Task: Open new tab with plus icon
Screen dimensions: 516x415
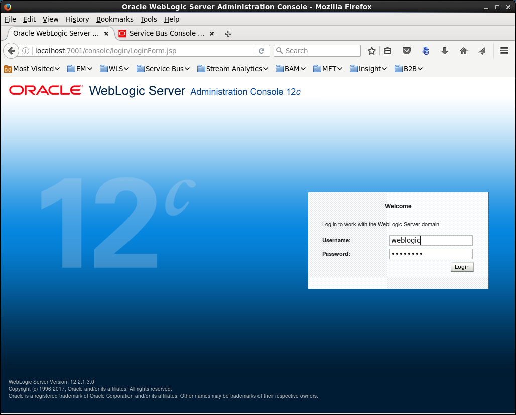Action: [228, 34]
